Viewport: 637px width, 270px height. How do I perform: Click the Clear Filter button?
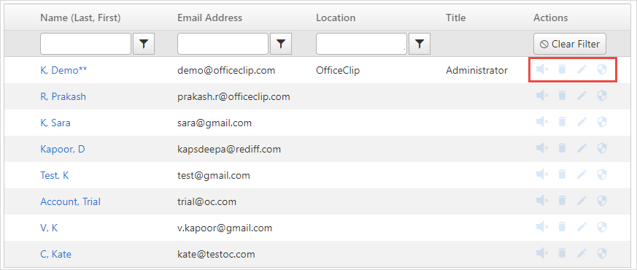point(570,44)
